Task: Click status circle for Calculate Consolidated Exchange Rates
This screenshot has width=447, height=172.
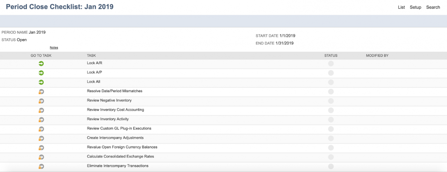Action: click(331, 157)
